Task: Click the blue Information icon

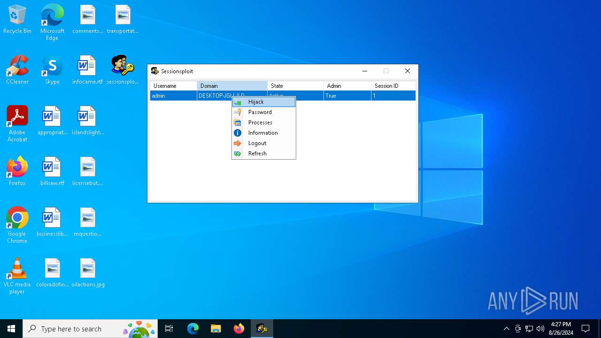Action: pyautogui.click(x=238, y=133)
